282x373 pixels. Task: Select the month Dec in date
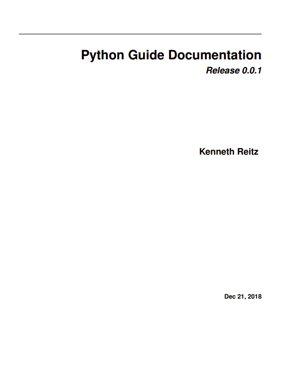point(230,296)
